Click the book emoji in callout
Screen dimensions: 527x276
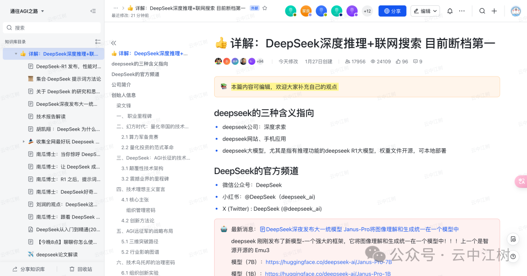tap(224, 87)
